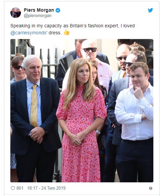Open Piers Morgan's profile avatar

coord(16,13)
